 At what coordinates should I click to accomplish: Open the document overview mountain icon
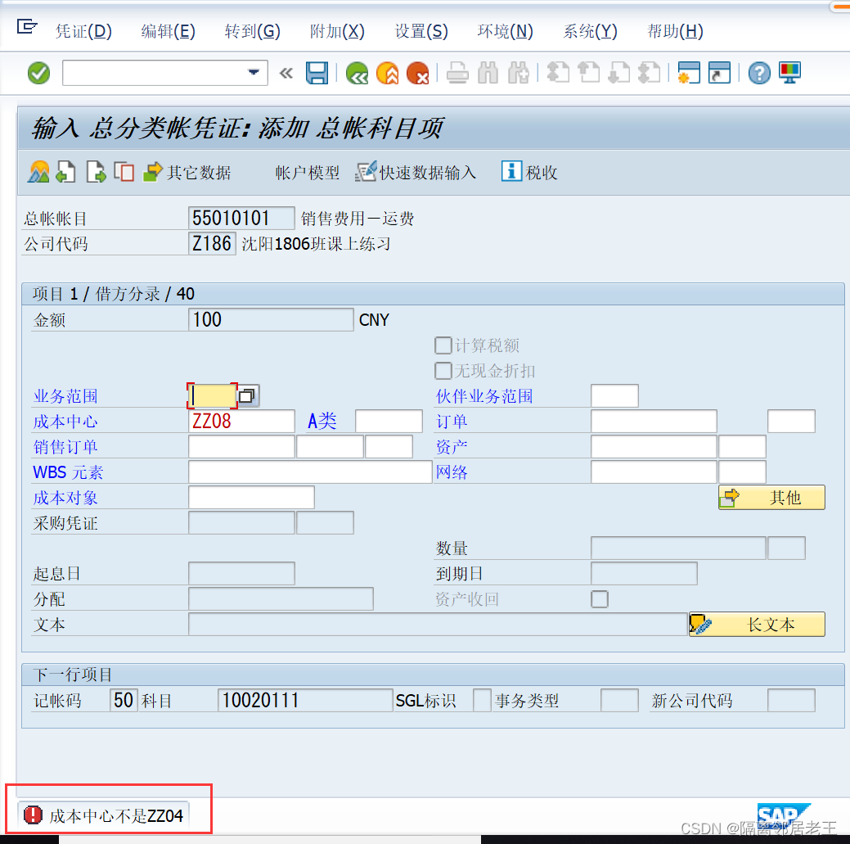tap(38, 172)
